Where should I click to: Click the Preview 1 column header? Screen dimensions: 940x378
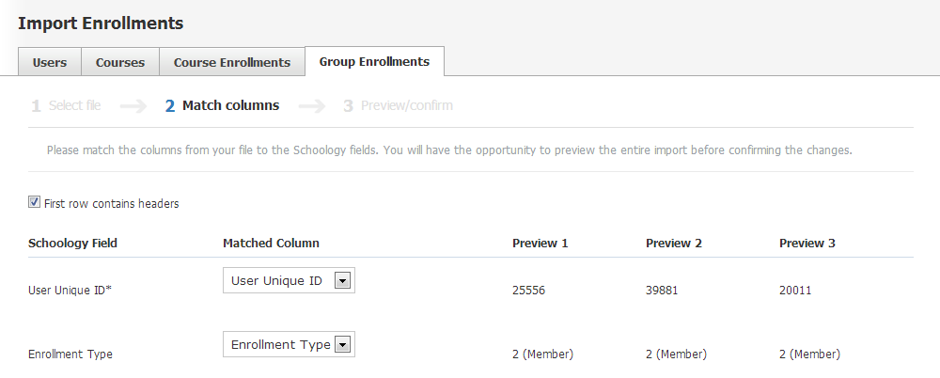tap(540, 243)
